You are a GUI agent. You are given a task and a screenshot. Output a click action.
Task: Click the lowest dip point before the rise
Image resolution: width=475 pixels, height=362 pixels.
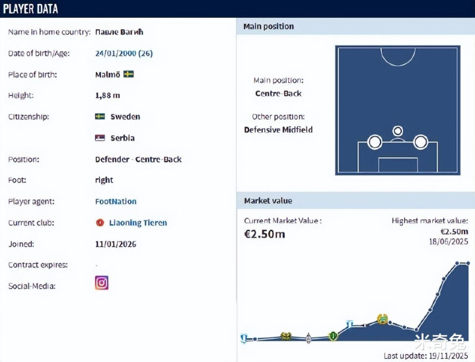point(417,330)
